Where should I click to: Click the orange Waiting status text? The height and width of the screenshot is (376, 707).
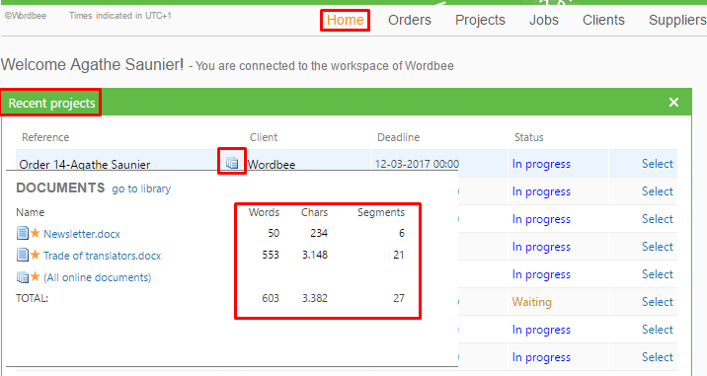[531, 302]
